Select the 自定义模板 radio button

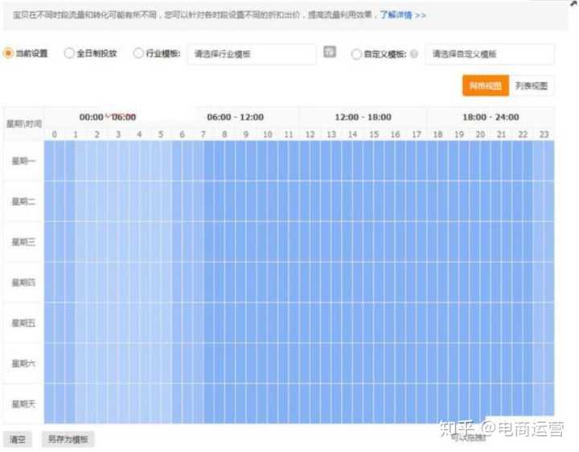356,54
